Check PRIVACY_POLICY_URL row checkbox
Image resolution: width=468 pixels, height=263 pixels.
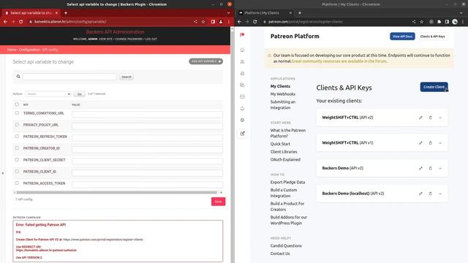[17, 125]
